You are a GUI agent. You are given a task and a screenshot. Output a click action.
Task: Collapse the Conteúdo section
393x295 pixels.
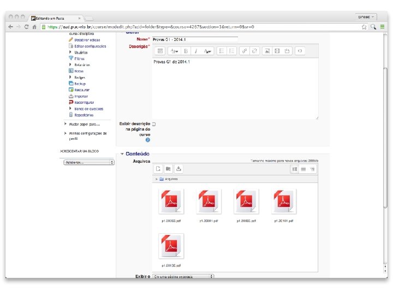[122, 154]
